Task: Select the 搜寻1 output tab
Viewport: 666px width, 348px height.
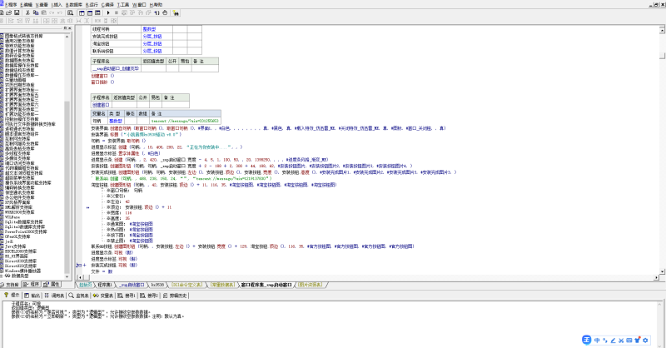Action: point(127,296)
